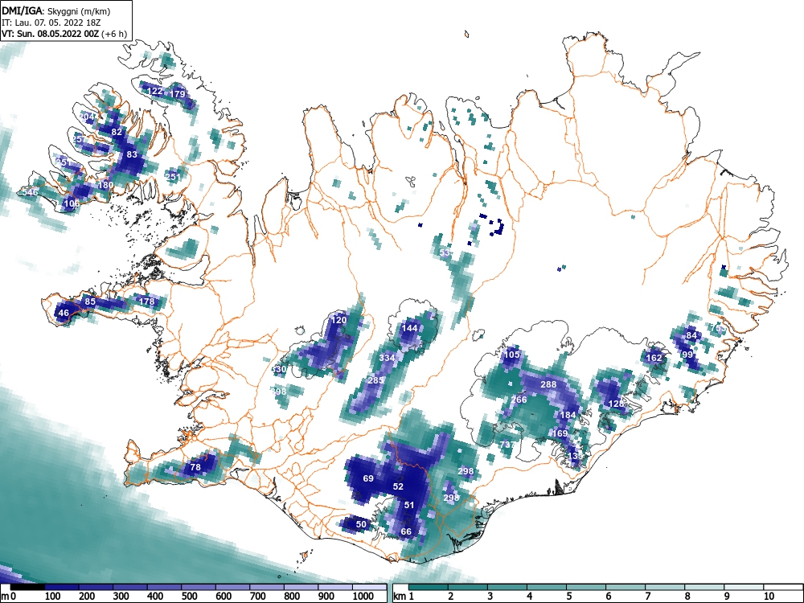Select the visibility value 69
The height and width of the screenshot is (603, 804).
coord(368,478)
